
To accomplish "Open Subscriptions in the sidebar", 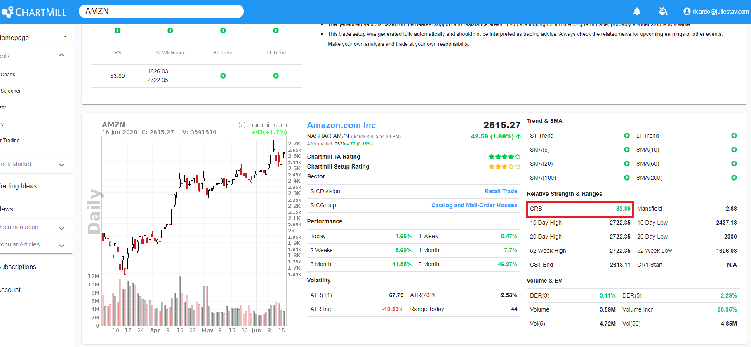I will tap(18, 267).
